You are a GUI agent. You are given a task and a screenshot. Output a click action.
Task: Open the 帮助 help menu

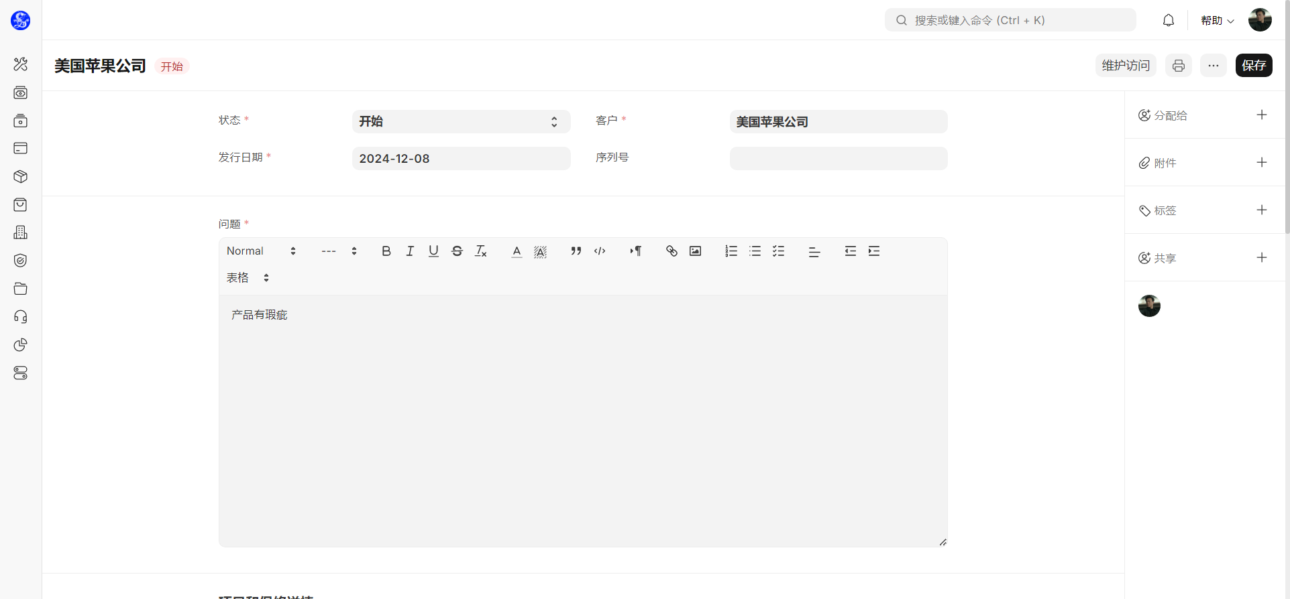coord(1218,21)
